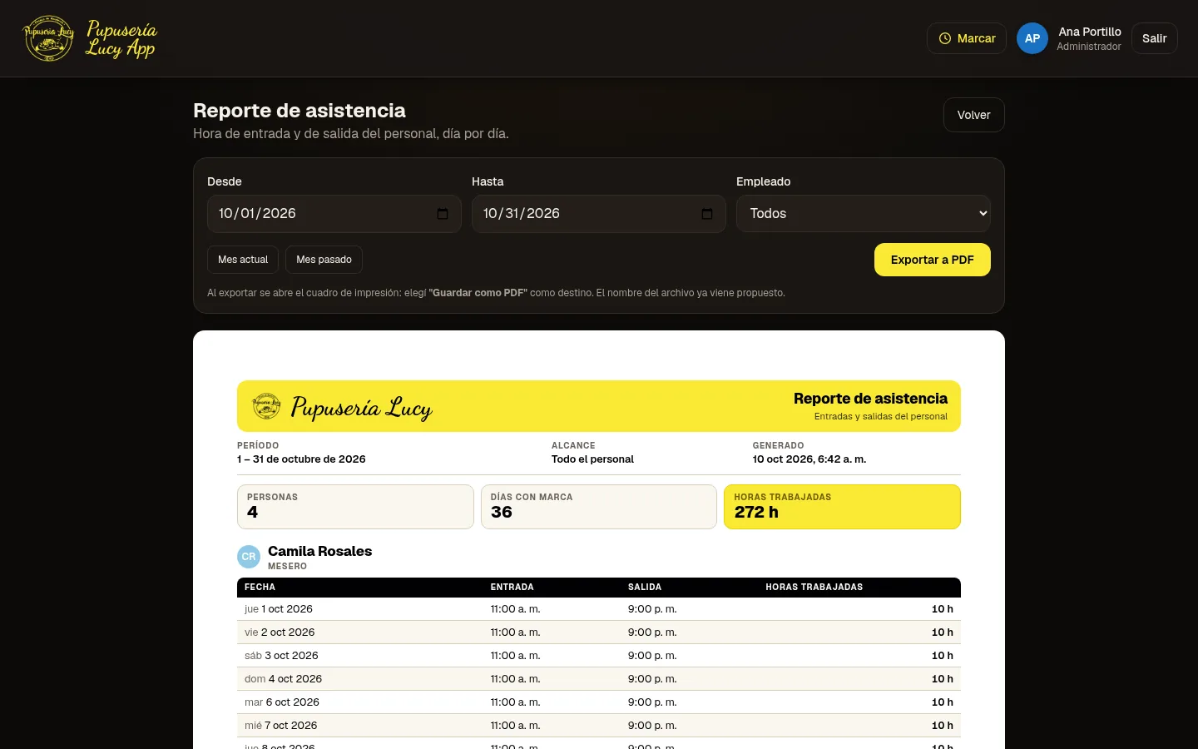
Task: Click the row date jue 1 oct 2026
Action: tap(279, 609)
